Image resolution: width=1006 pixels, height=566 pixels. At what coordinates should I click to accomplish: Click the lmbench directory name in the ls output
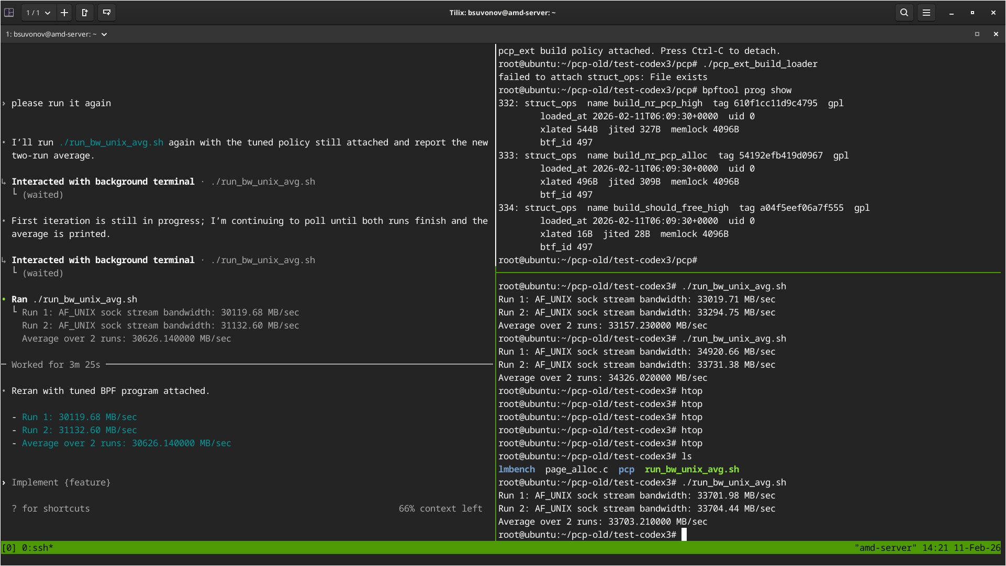(x=516, y=469)
